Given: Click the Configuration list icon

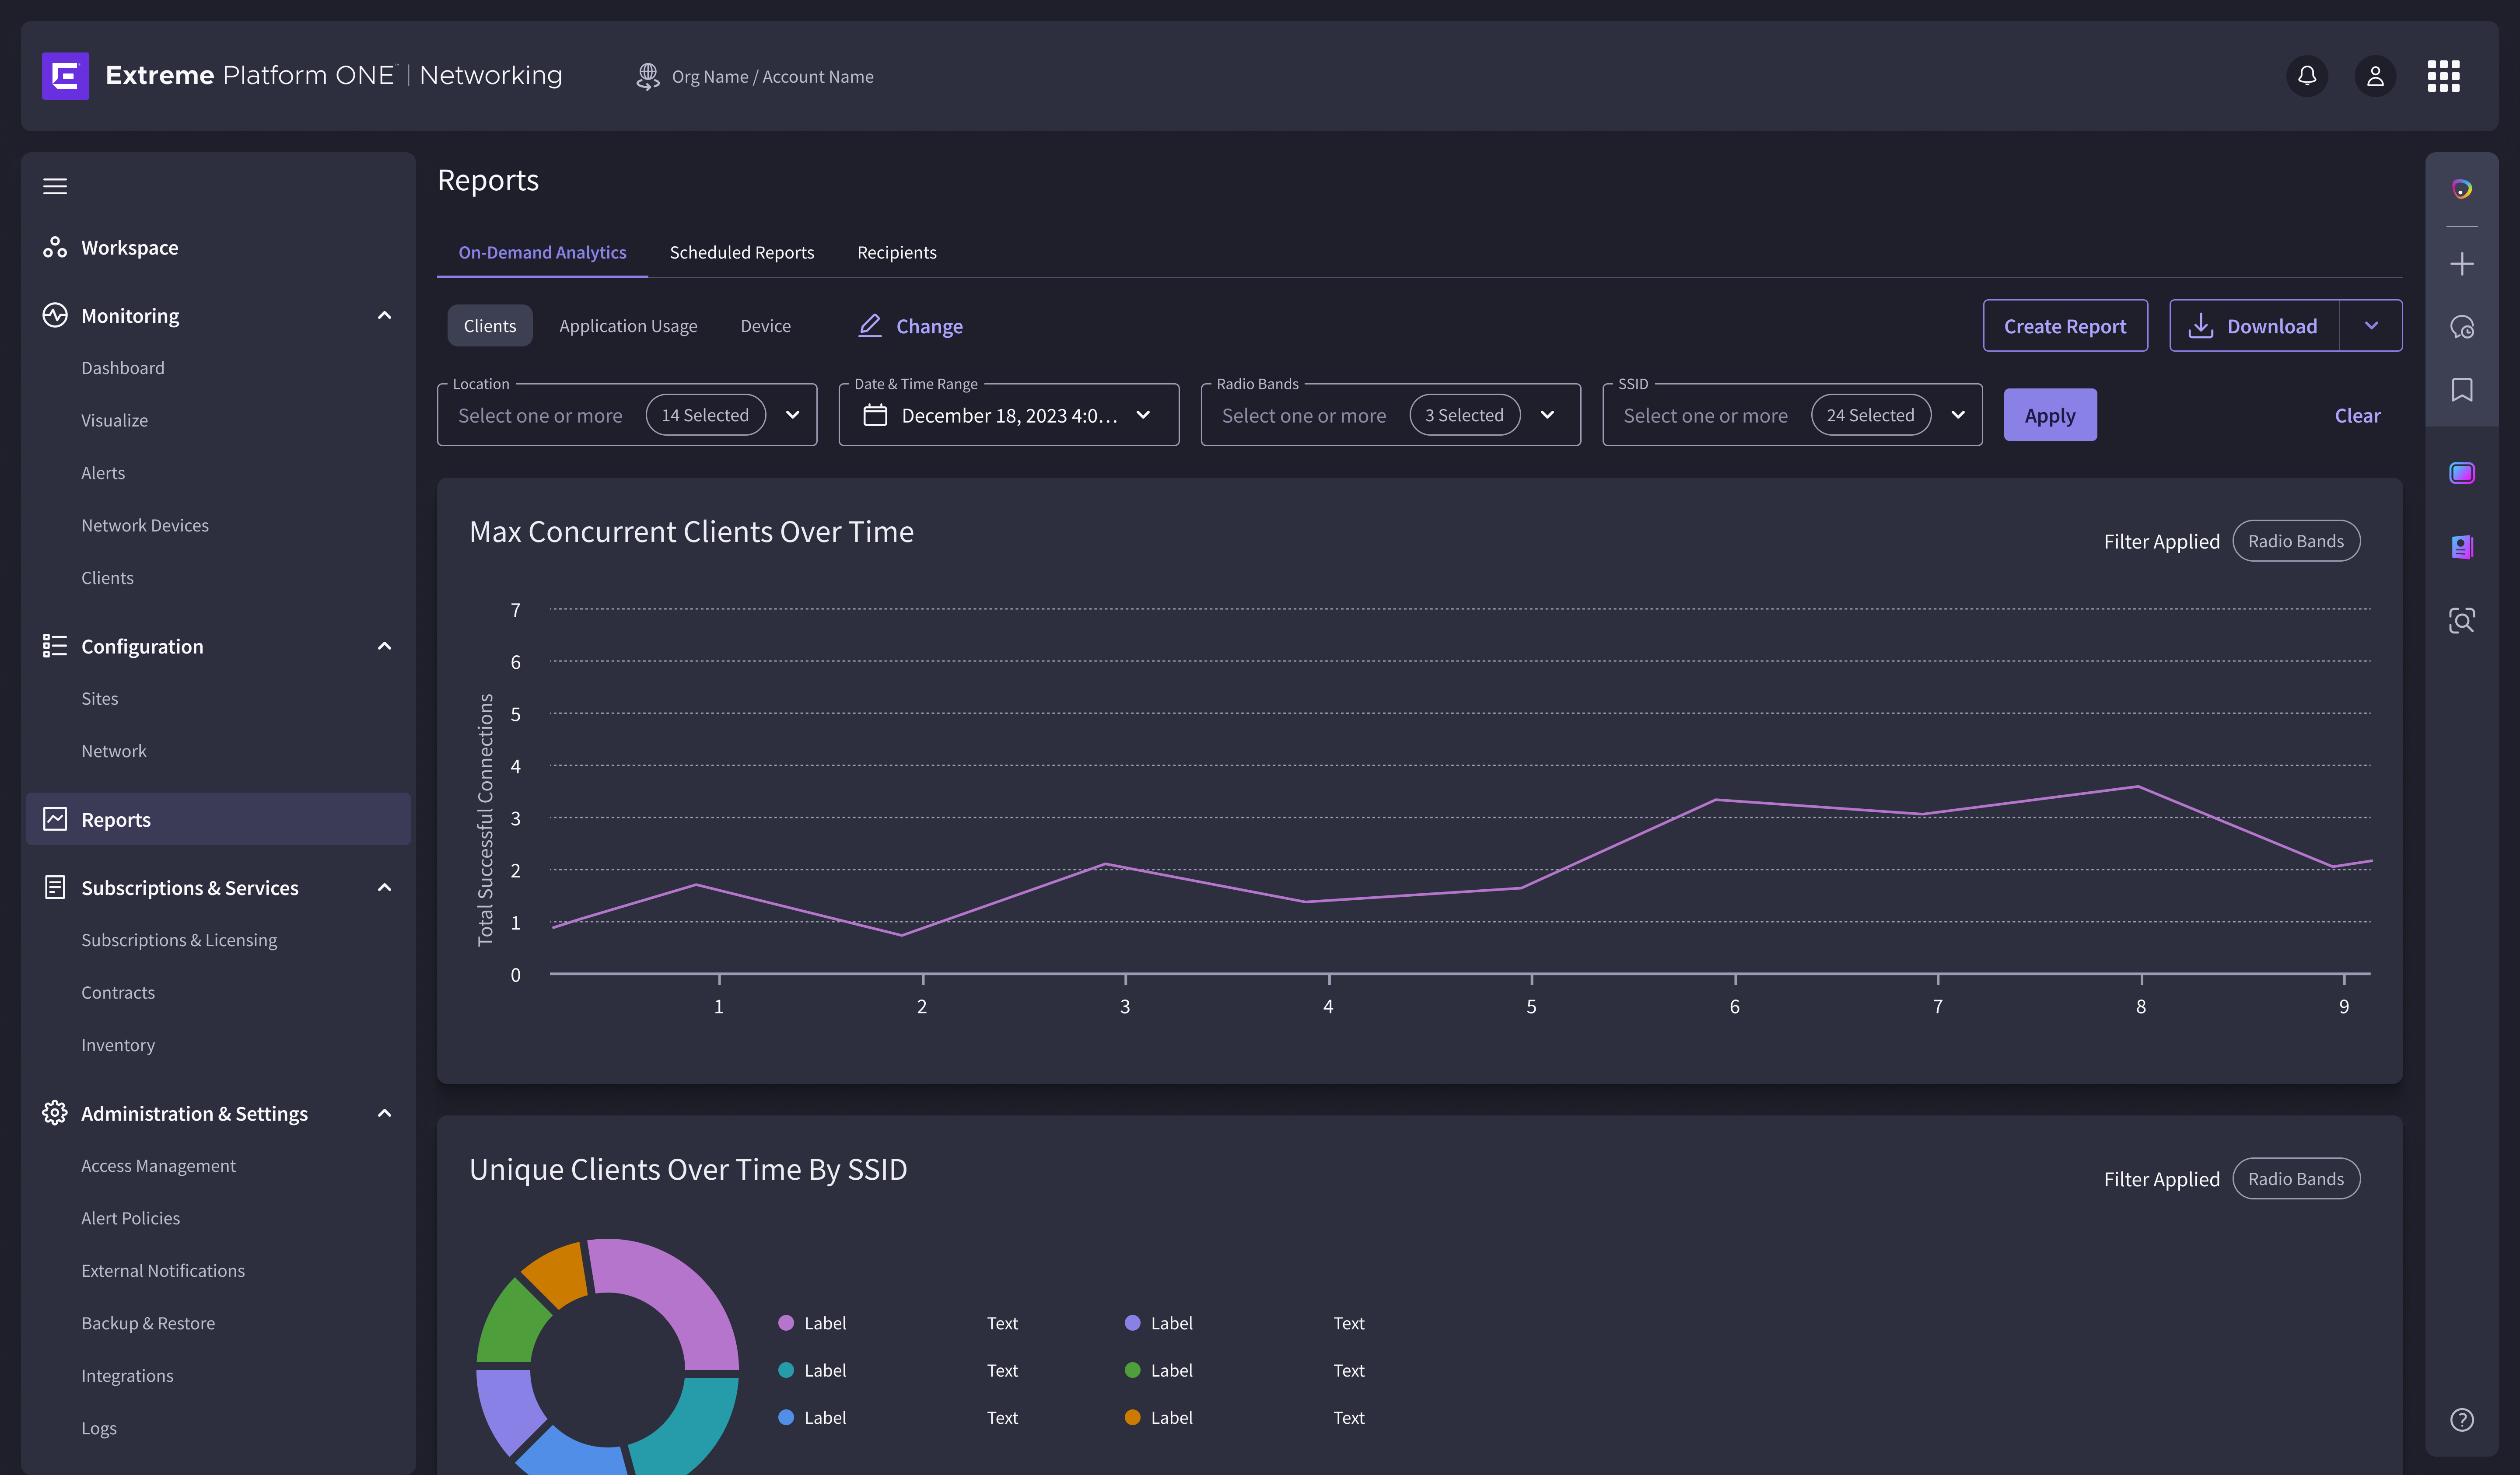Looking at the screenshot, I should click(x=55, y=646).
